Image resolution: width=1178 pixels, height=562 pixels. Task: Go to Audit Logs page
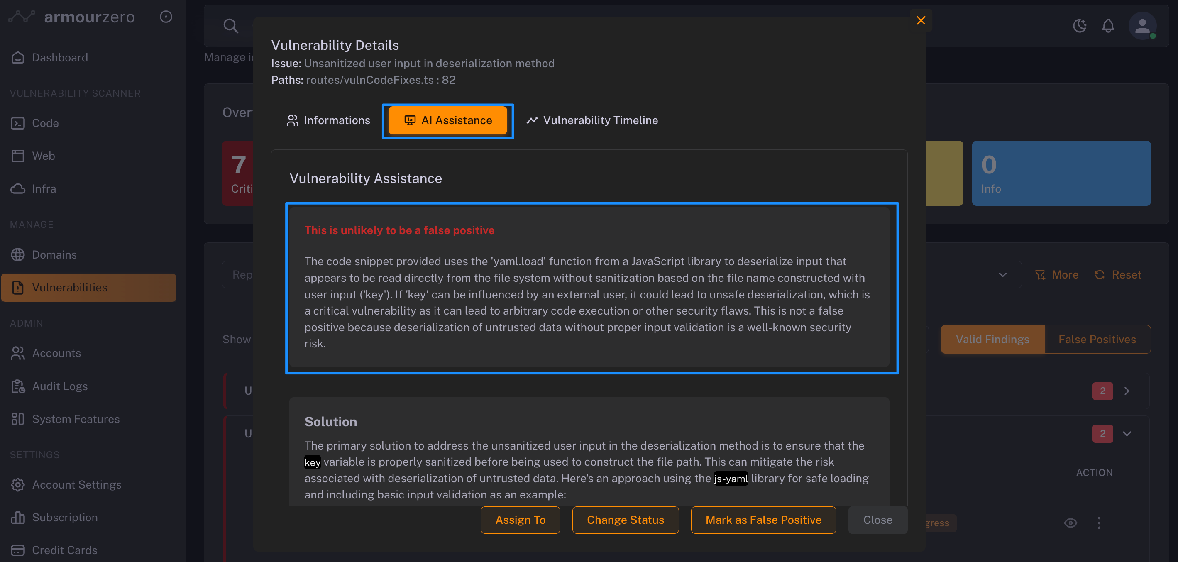tap(60, 386)
